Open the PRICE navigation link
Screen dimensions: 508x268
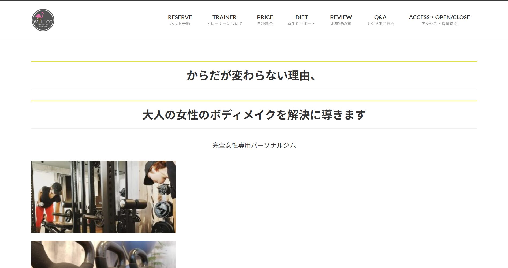pos(265,17)
